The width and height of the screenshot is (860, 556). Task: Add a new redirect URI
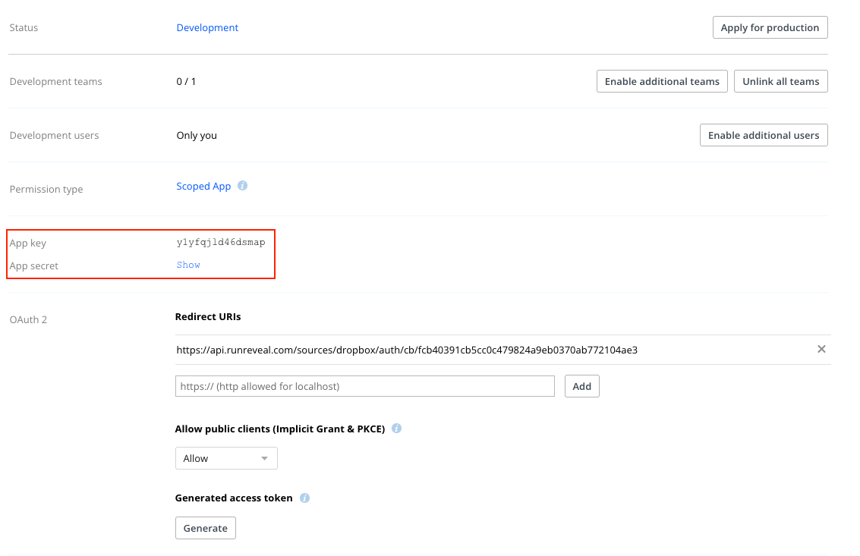coord(581,386)
